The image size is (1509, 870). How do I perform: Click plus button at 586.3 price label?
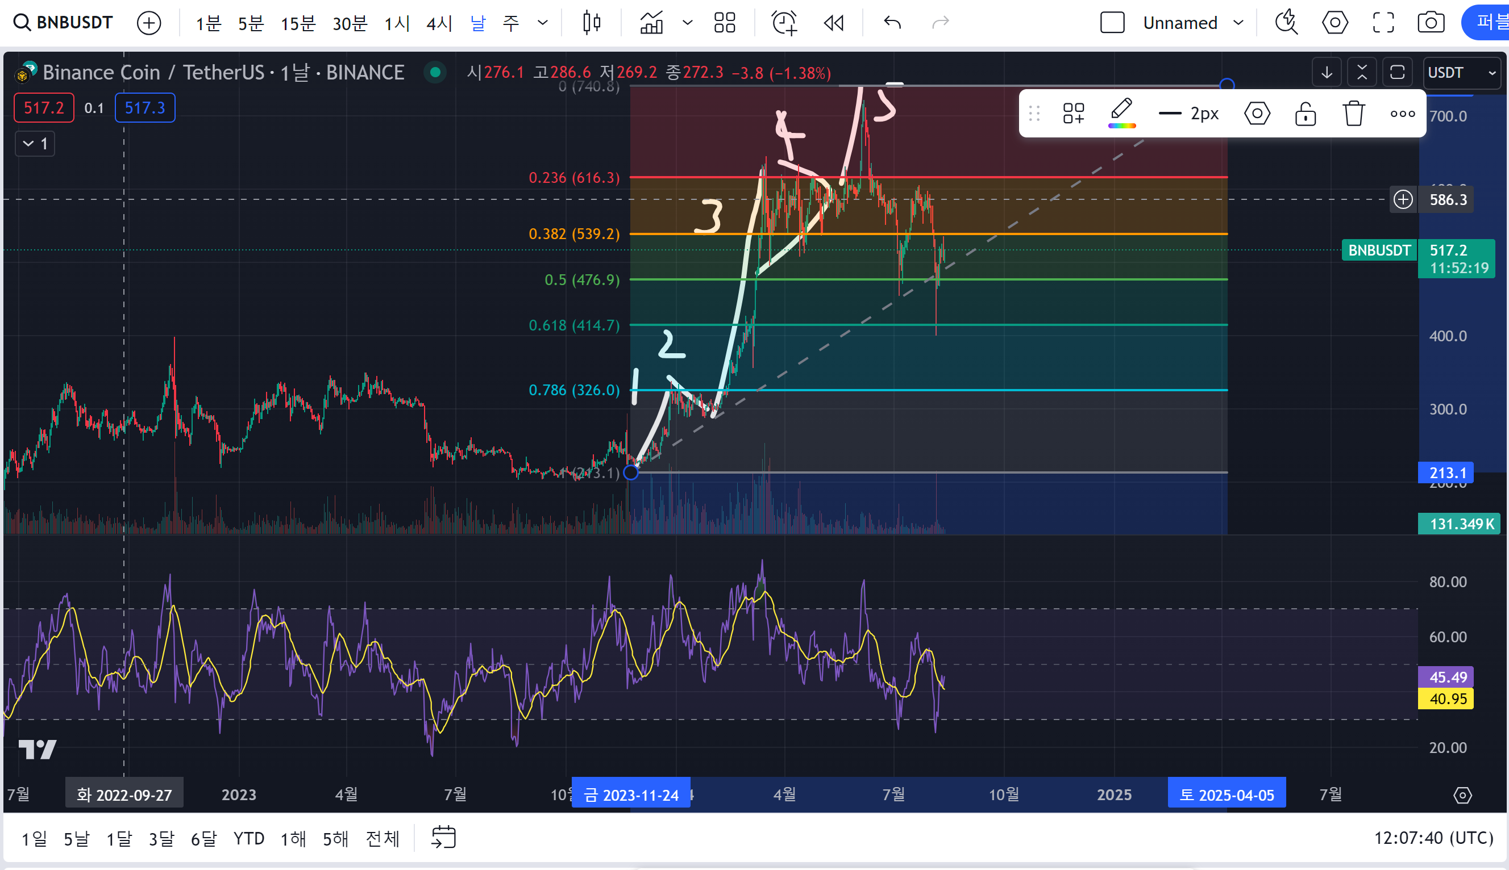[x=1403, y=199]
